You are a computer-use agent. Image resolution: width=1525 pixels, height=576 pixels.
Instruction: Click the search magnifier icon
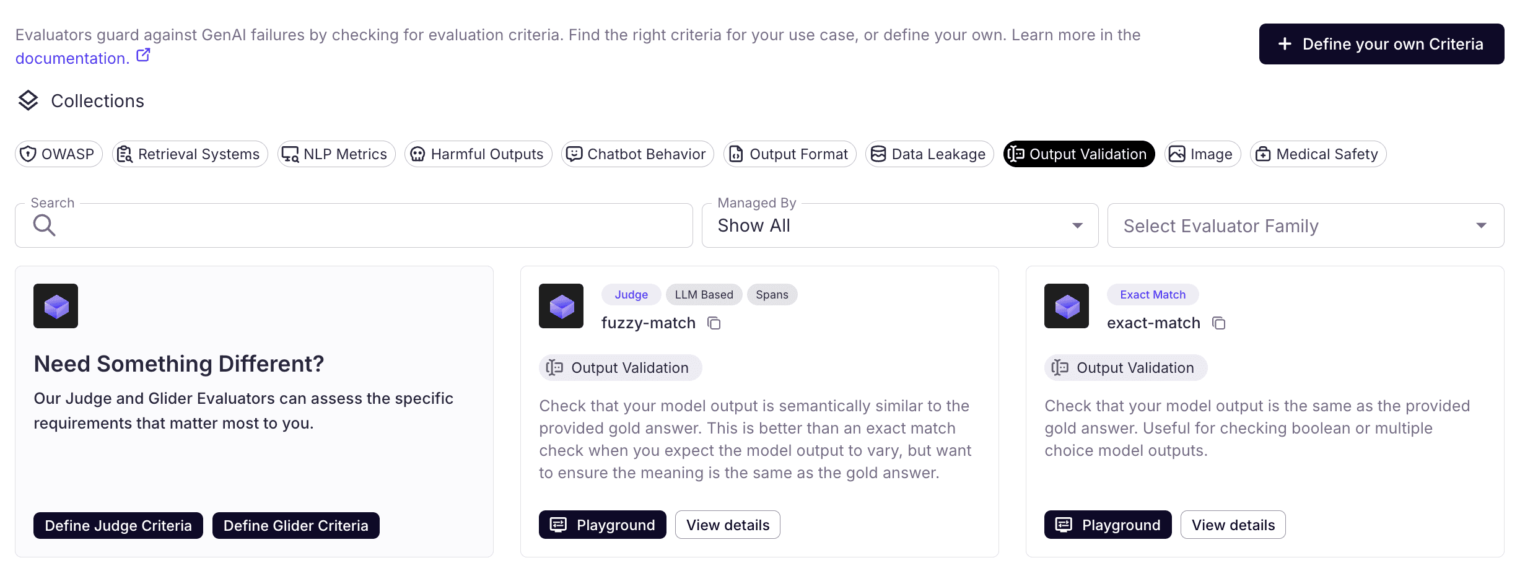(x=44, y=225)
